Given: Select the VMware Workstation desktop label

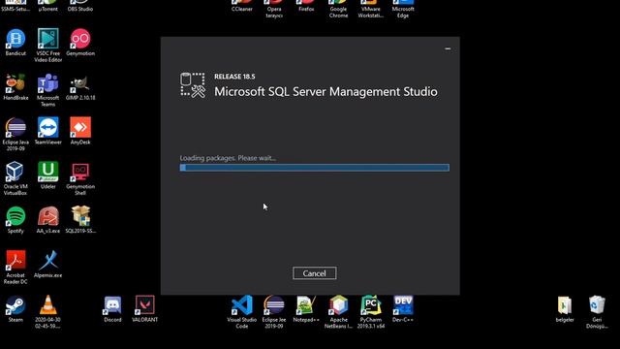Looking at the screenshot, I should point(371,12).
